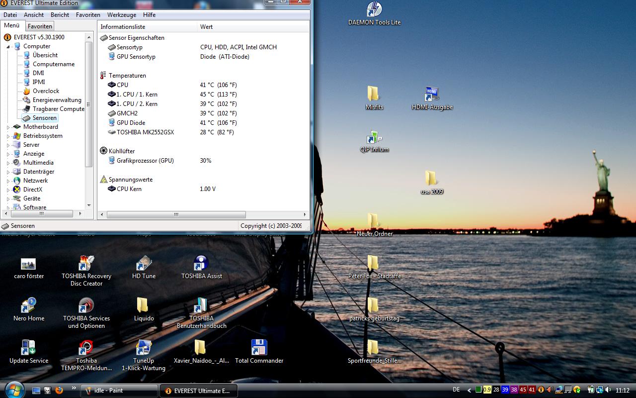Click the Informationsliste column header
Screen dimensions: 636x398
(x=147, y=26)
